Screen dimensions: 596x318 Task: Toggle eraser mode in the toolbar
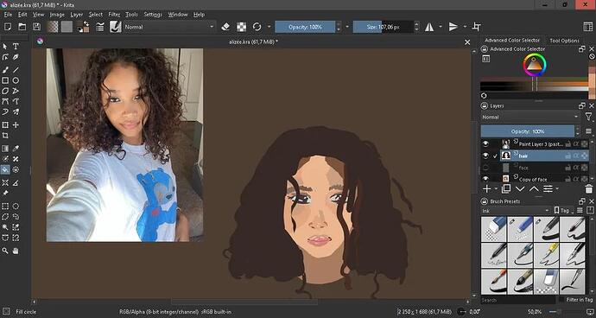coord(225,27)
